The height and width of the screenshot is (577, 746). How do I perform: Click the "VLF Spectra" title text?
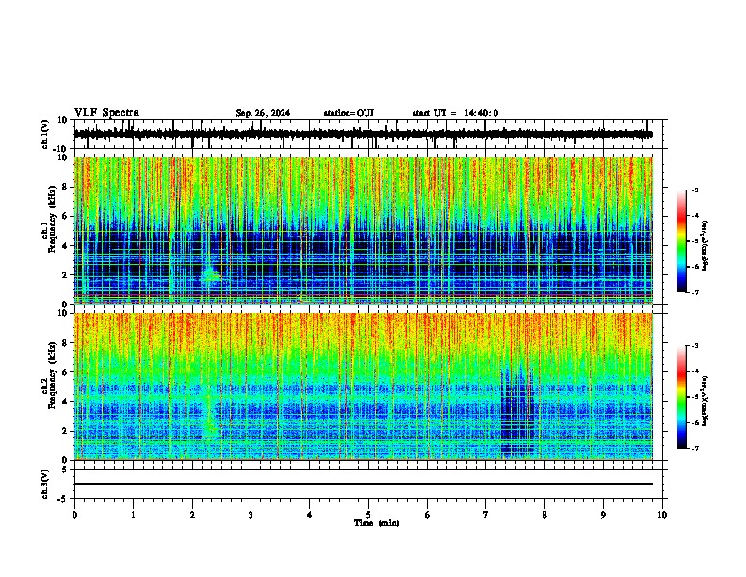pyautogui.click(x=106, y=113)
